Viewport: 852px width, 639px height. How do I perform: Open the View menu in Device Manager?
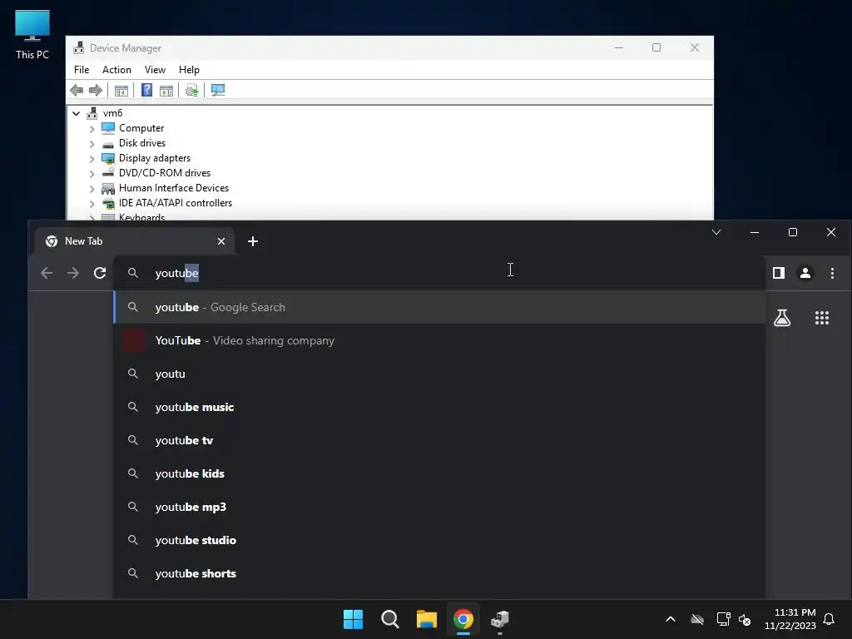[155, 70]
